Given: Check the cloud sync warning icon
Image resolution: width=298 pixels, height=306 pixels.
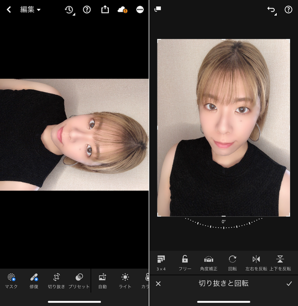Looking at the screenshot, I should (123, 9).
